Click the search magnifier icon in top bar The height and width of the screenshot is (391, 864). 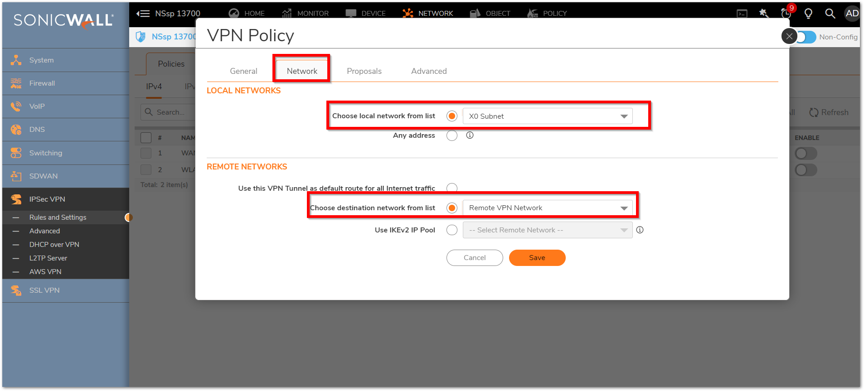point(830,14)
